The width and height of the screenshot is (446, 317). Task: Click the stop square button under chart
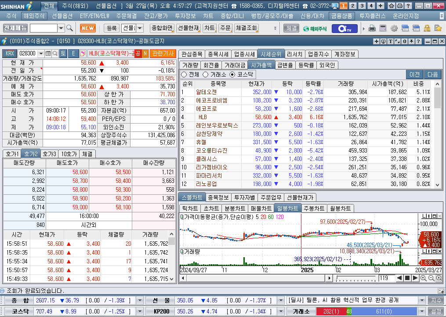click(x=407, y=278)
